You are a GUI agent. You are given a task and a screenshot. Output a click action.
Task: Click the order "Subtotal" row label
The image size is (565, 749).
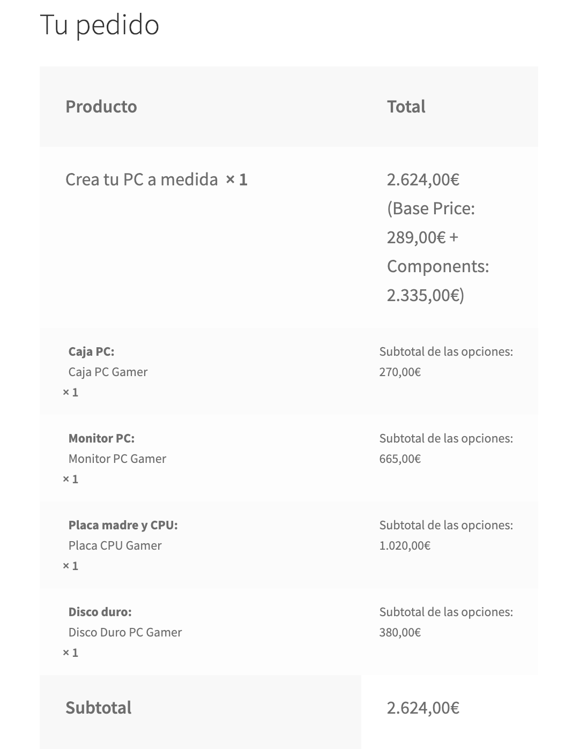(x=98, y=708)
